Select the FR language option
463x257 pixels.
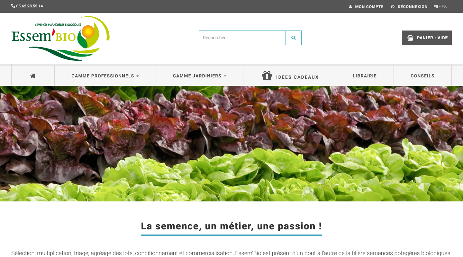point(436,7)
